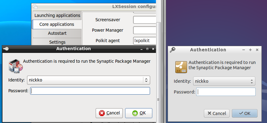Click Cancel with red X in left dialog
This screenshot has height=123, width=267.
(x=109, y=113)
